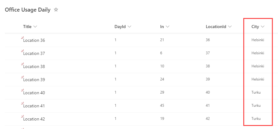This screenshot has height=129, width=278.
Task: Open the In column sort options
Action: [x=168, y=27]
